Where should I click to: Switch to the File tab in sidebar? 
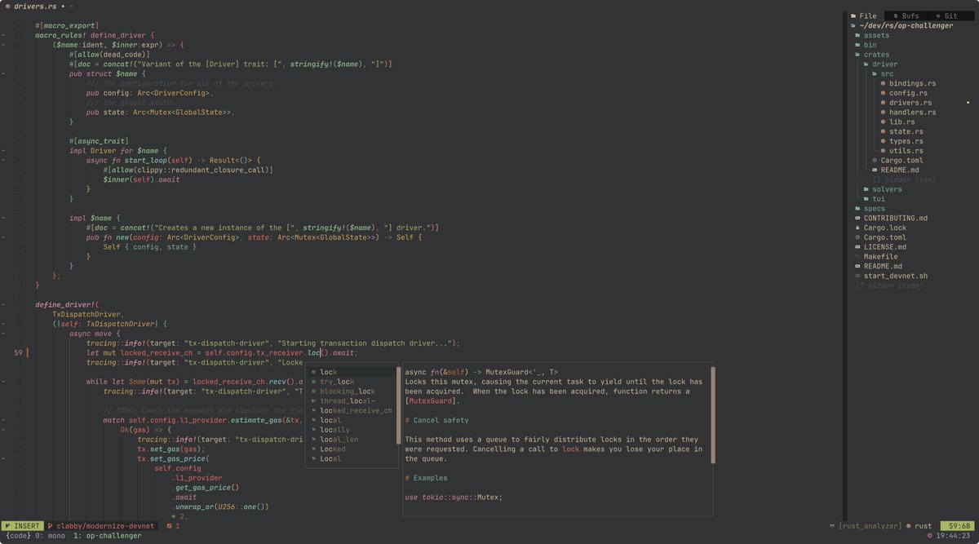click(x=864, y=15)
